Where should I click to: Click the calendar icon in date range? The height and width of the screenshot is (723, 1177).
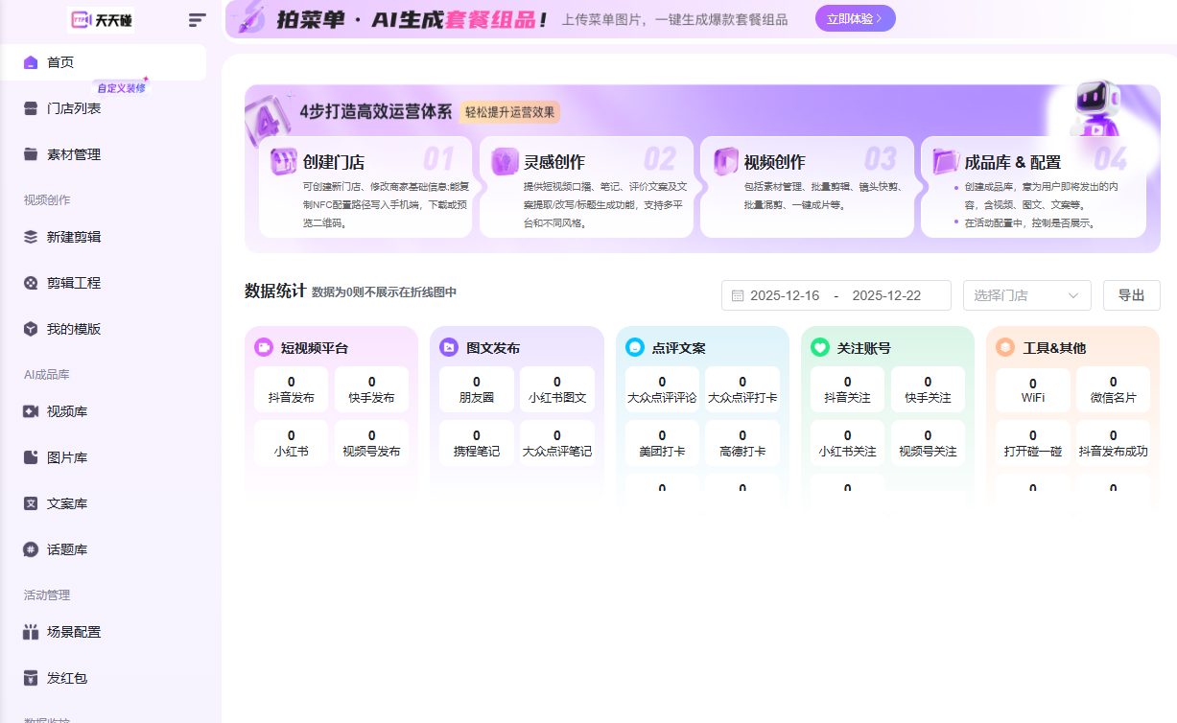(738, 295)
